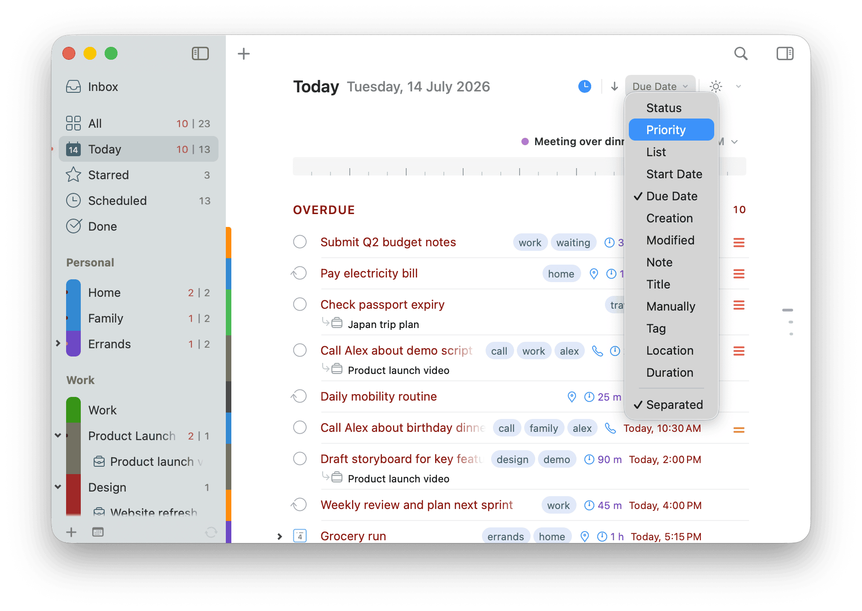Viewport: 862px width, 611px height.
Task: Choose Status from the sort menu
Action: tap(671, 108)
